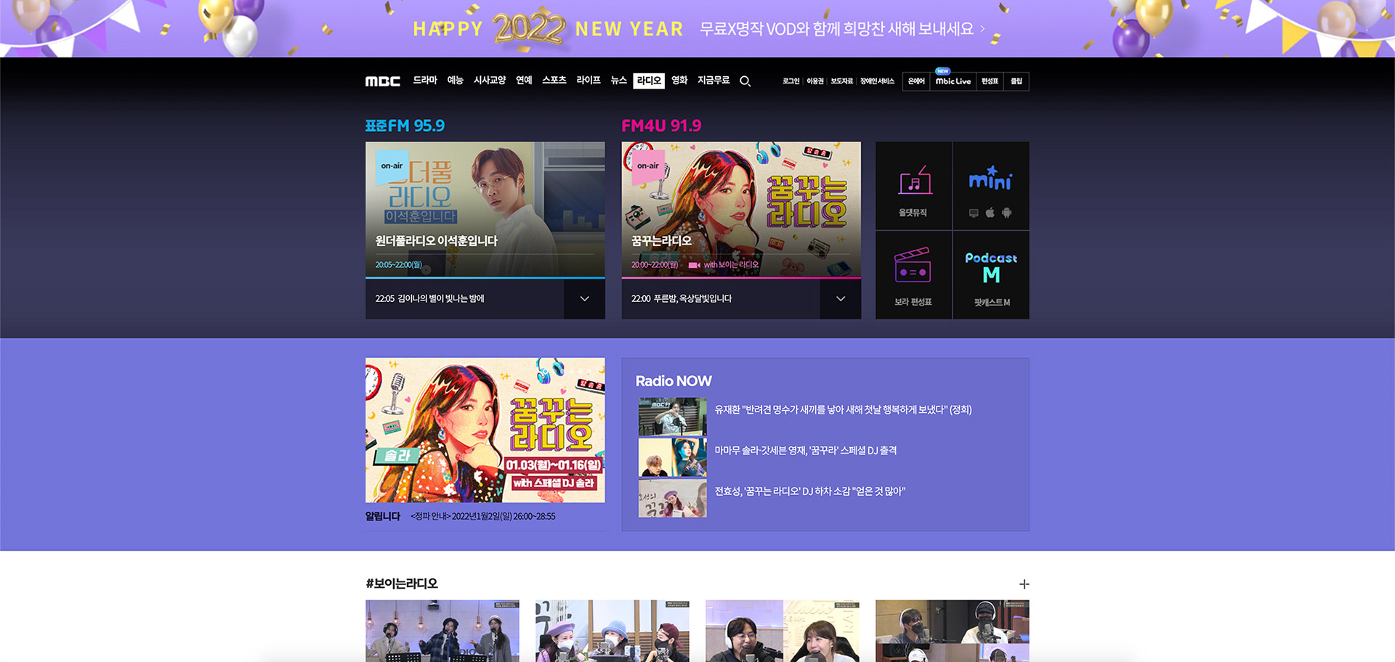
Task: Click the camera icon beside 보이는 라디오
Action: click(x=694, y=265)
